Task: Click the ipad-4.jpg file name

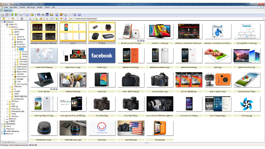Action: click(218, 68)
